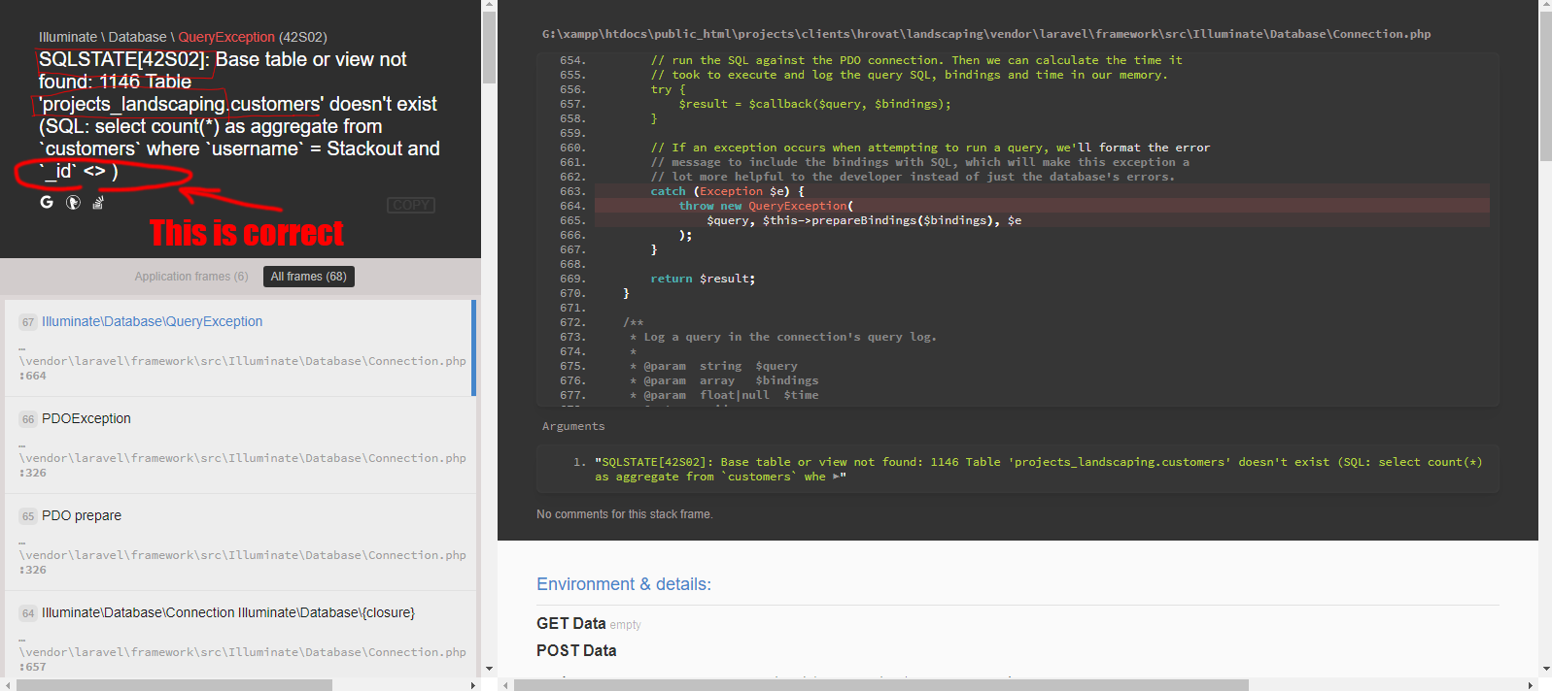This screenshot has width=1552, height=691.
Task: Click the frames panel scroll-up arrow
Action: tap(489, 5)
